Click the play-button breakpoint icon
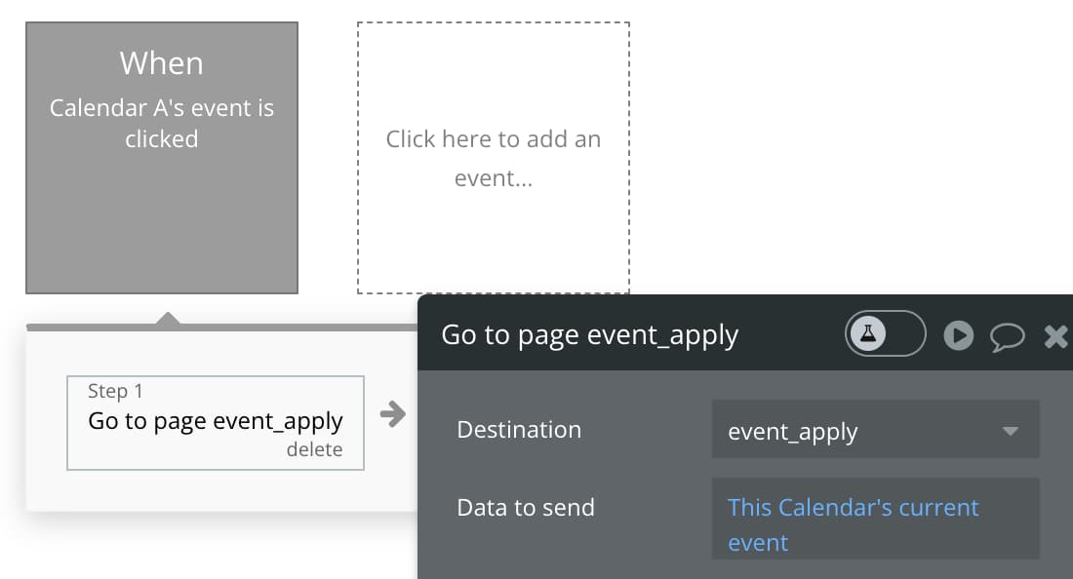The image size is (1073, 579). 958,335
